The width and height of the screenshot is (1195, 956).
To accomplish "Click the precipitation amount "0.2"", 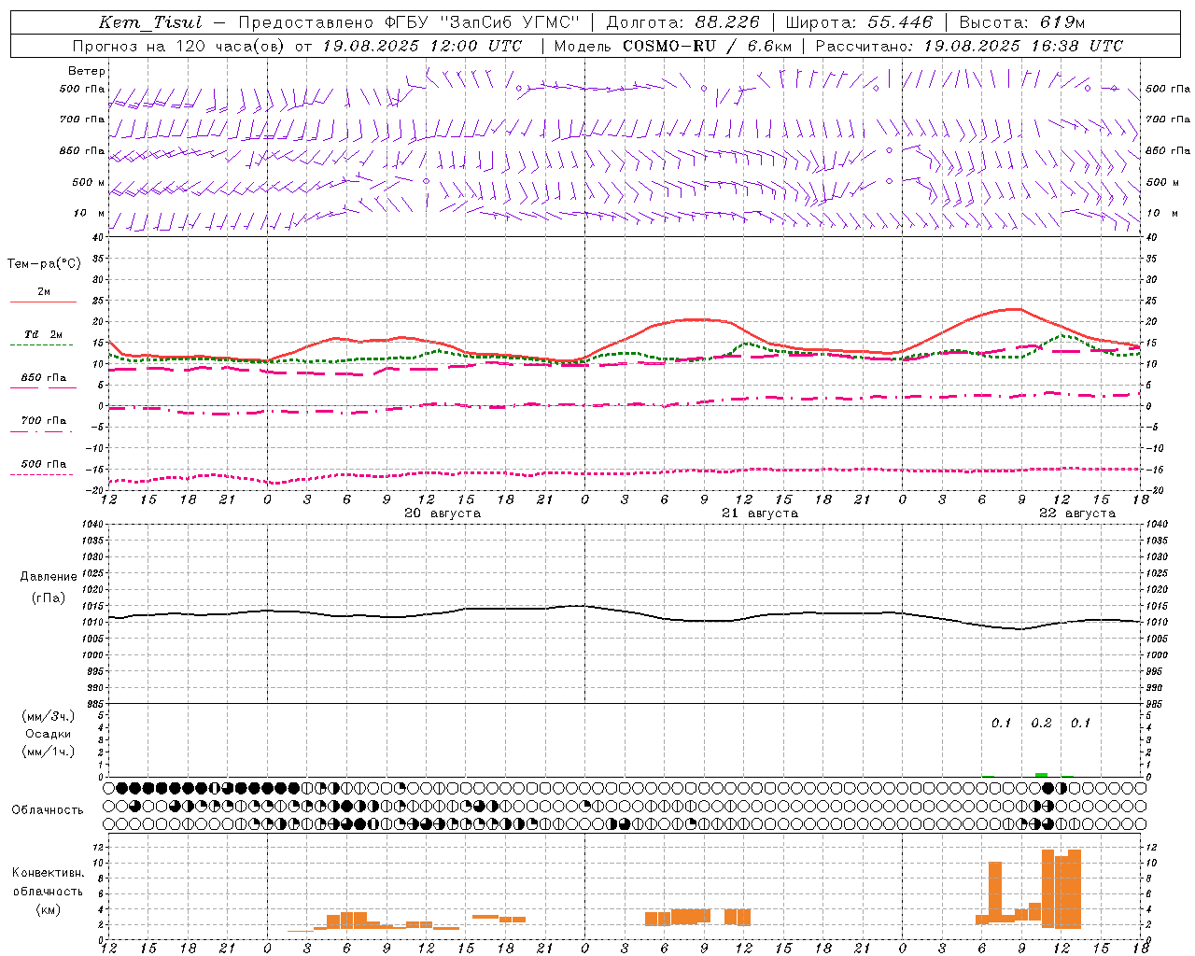I will click(1041, 724).
